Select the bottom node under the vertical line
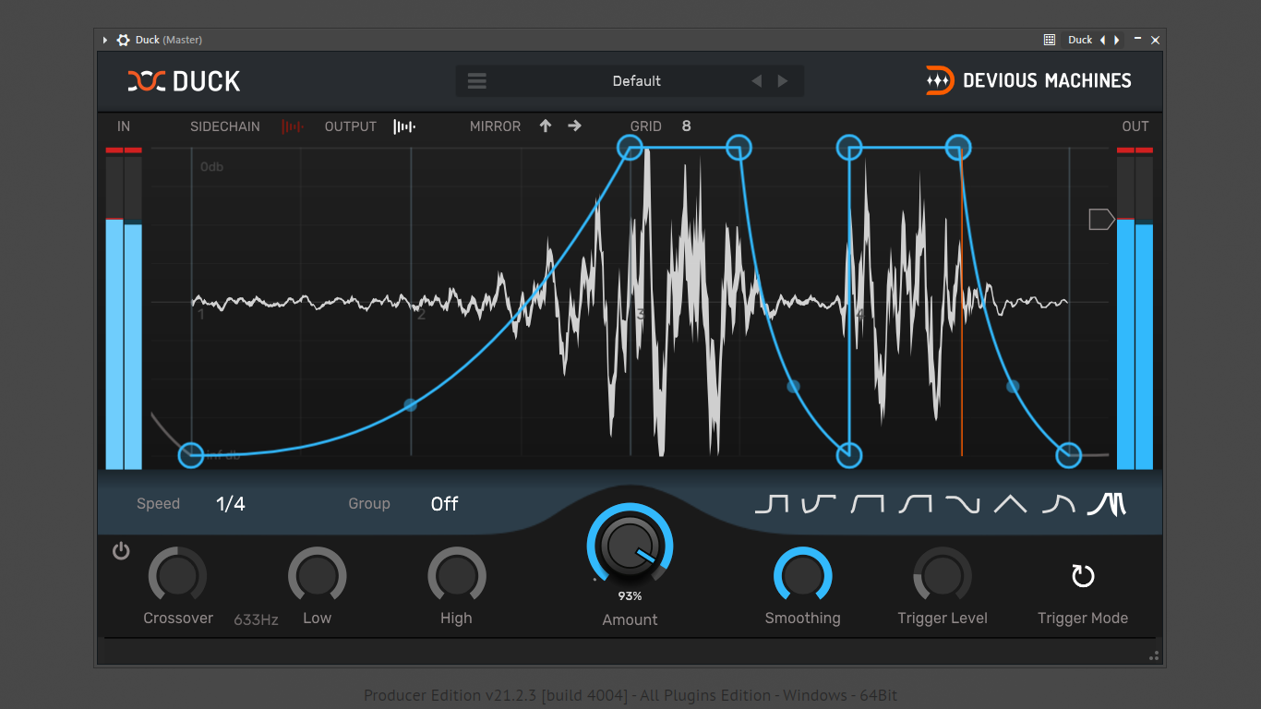This screenshot has height=709, width=1261. click(849, 454)
